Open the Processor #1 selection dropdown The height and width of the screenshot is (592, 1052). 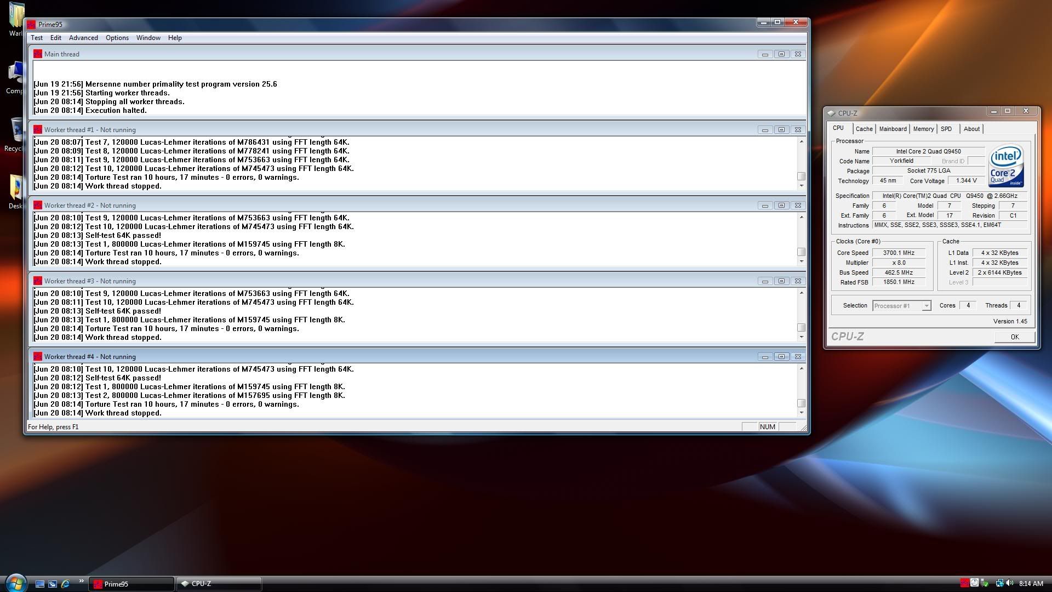[901, 306]
